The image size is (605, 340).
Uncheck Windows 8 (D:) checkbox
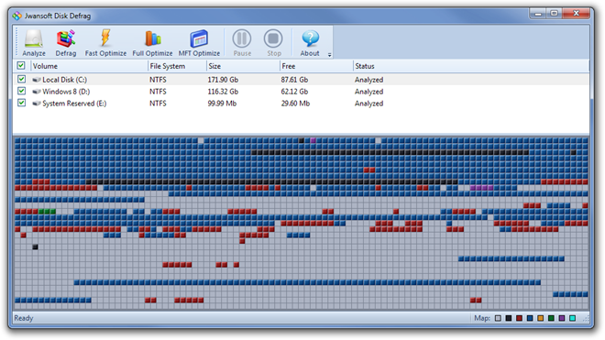pos(22,91)
